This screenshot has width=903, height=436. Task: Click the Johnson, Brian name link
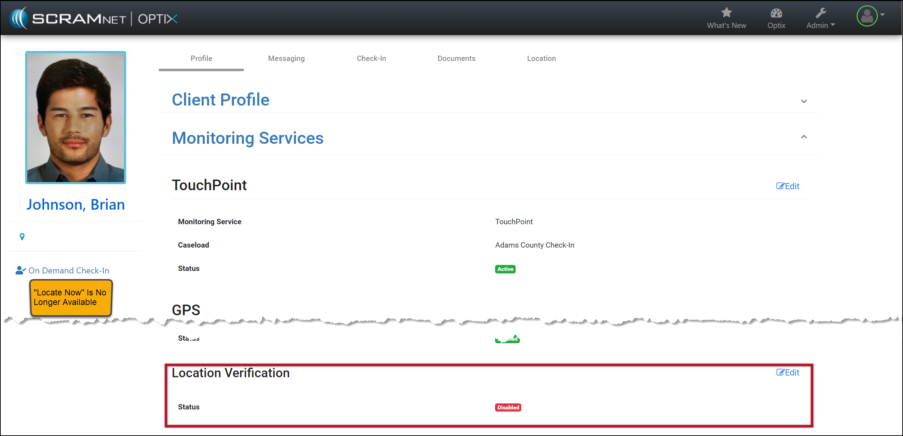point(75,204)
